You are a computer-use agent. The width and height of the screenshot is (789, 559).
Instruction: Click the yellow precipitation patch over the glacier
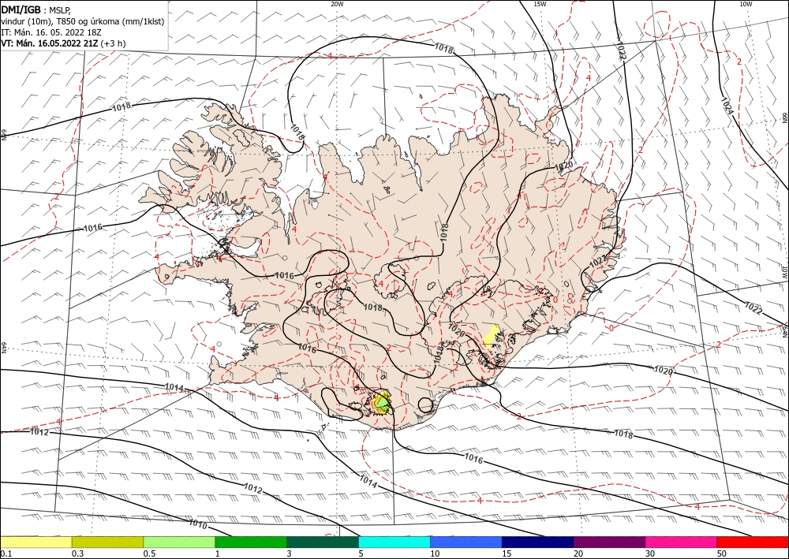tap(491, 335)
